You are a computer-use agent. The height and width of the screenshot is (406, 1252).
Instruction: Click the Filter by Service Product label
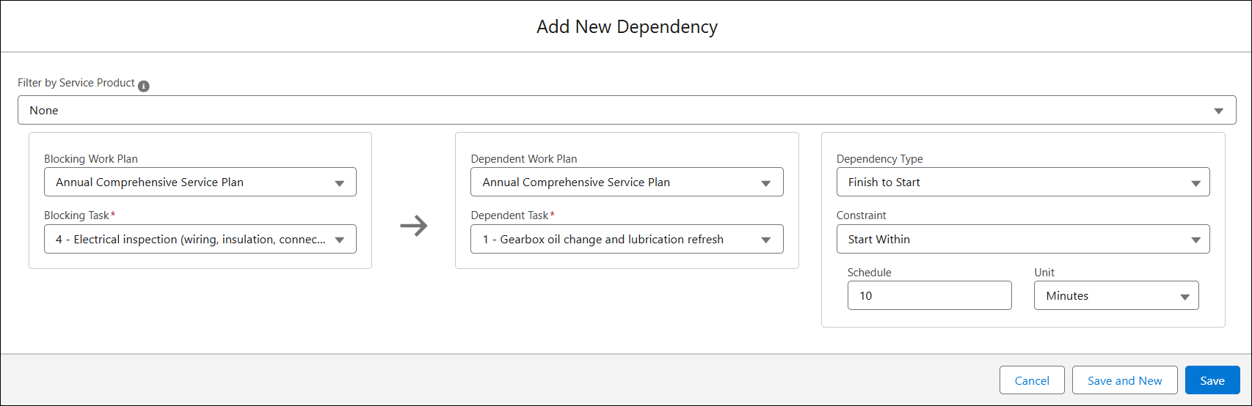click(76, 83)
